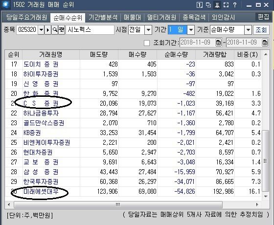This screenshot has width=274, height=225.
Task: Click the magnifier stock search icon
Action: 55,30
